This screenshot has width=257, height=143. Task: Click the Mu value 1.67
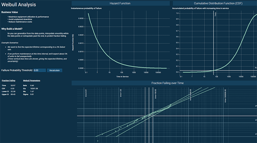32,91
